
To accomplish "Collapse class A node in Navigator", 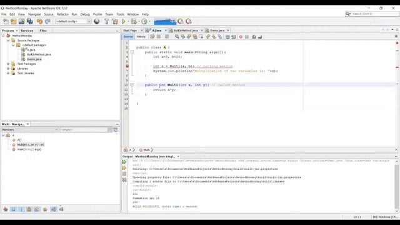I will 3,135.
